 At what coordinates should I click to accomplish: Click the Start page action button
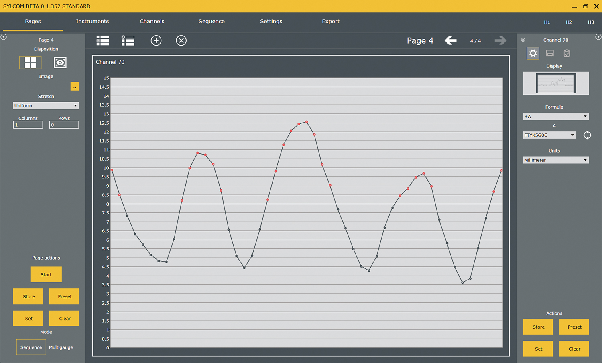coord(46,274)
